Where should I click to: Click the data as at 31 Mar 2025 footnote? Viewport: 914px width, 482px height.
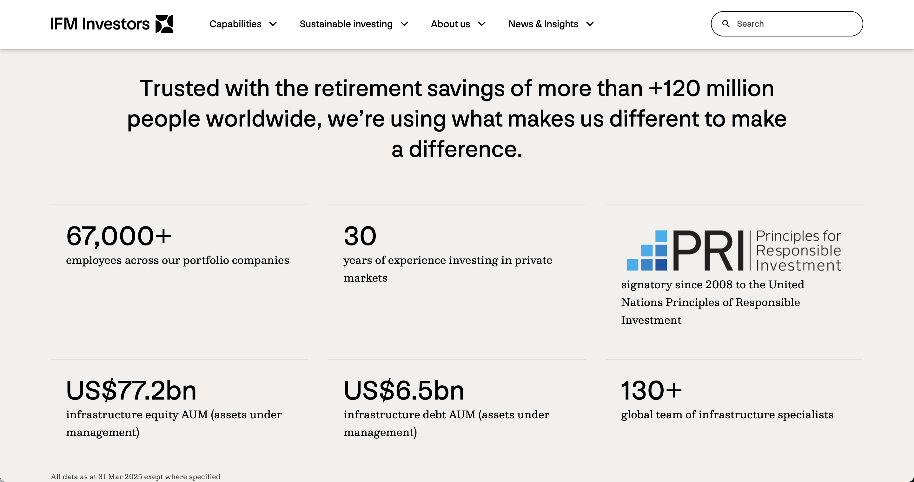pos(136,476)
